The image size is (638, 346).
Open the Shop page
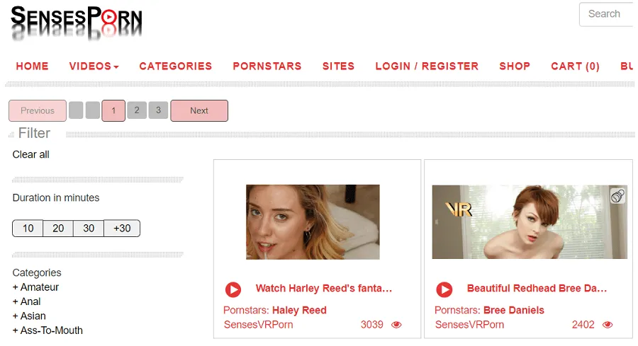coord(515,67)
